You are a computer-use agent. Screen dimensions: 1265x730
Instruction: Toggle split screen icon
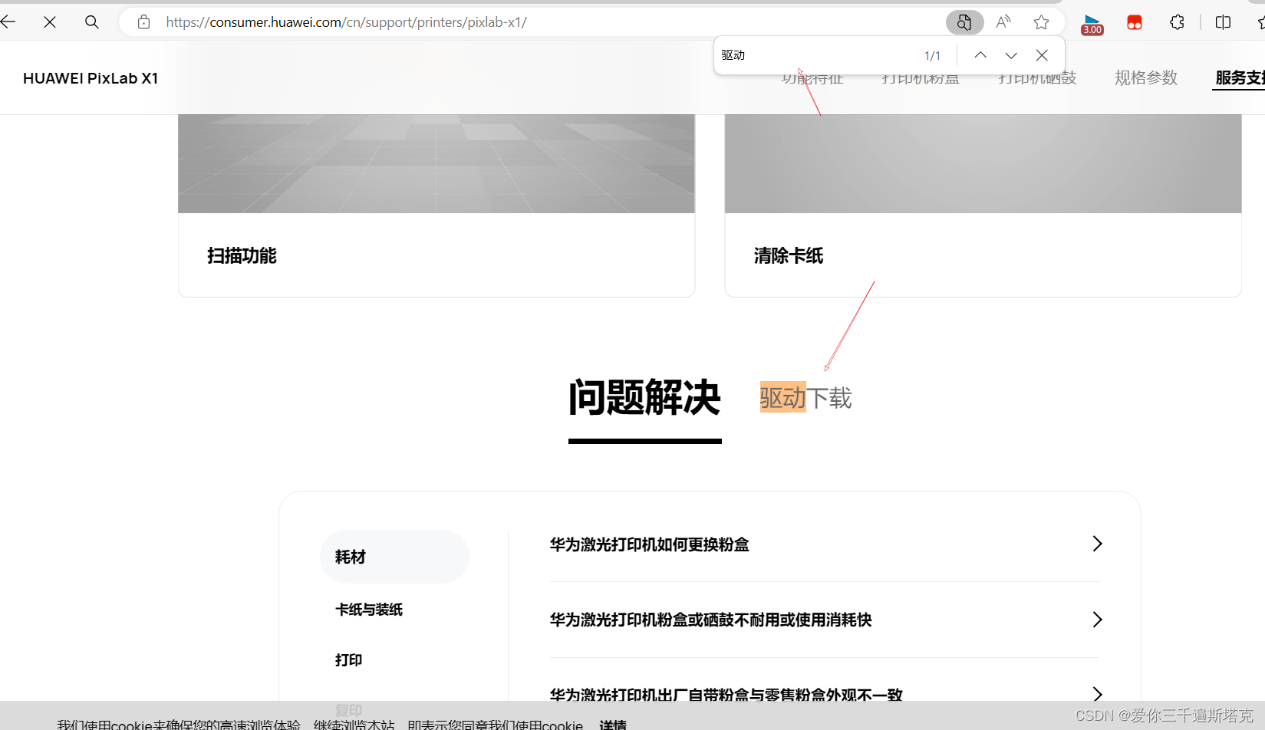coord(1224,22)
